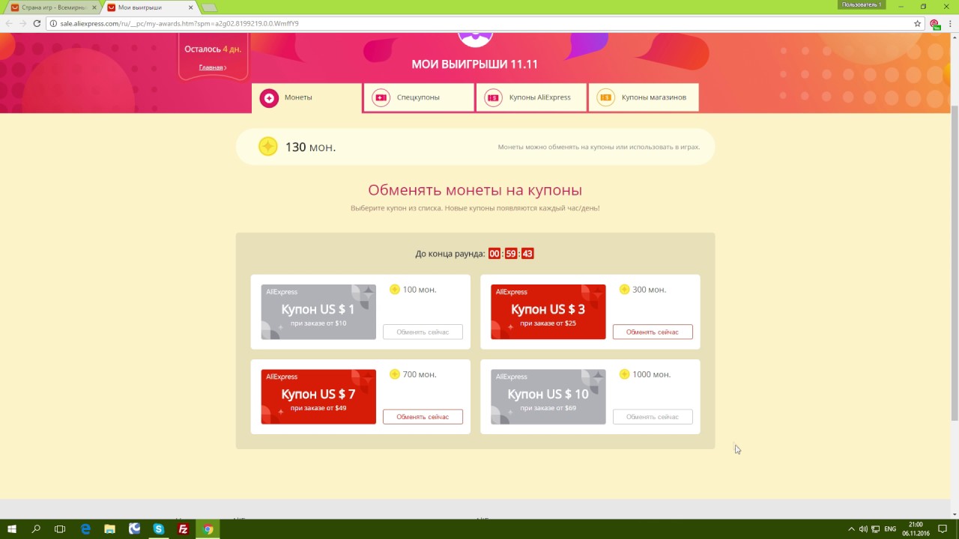The width and height of the screenshot is (959, 539).
Task: Open the Пользователь 1 profile button
Action: tap(862, 4)
